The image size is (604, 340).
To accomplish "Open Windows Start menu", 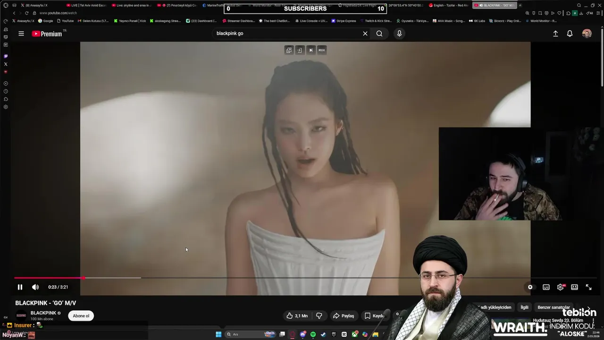I will [x=218, y=334].
